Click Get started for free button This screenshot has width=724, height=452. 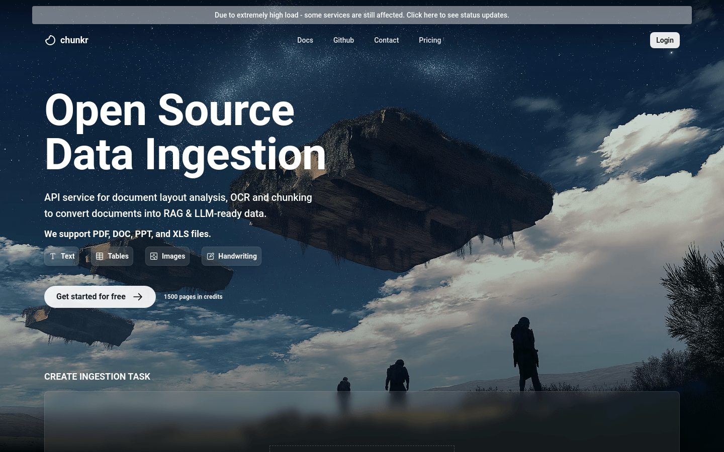click(100, 297)
